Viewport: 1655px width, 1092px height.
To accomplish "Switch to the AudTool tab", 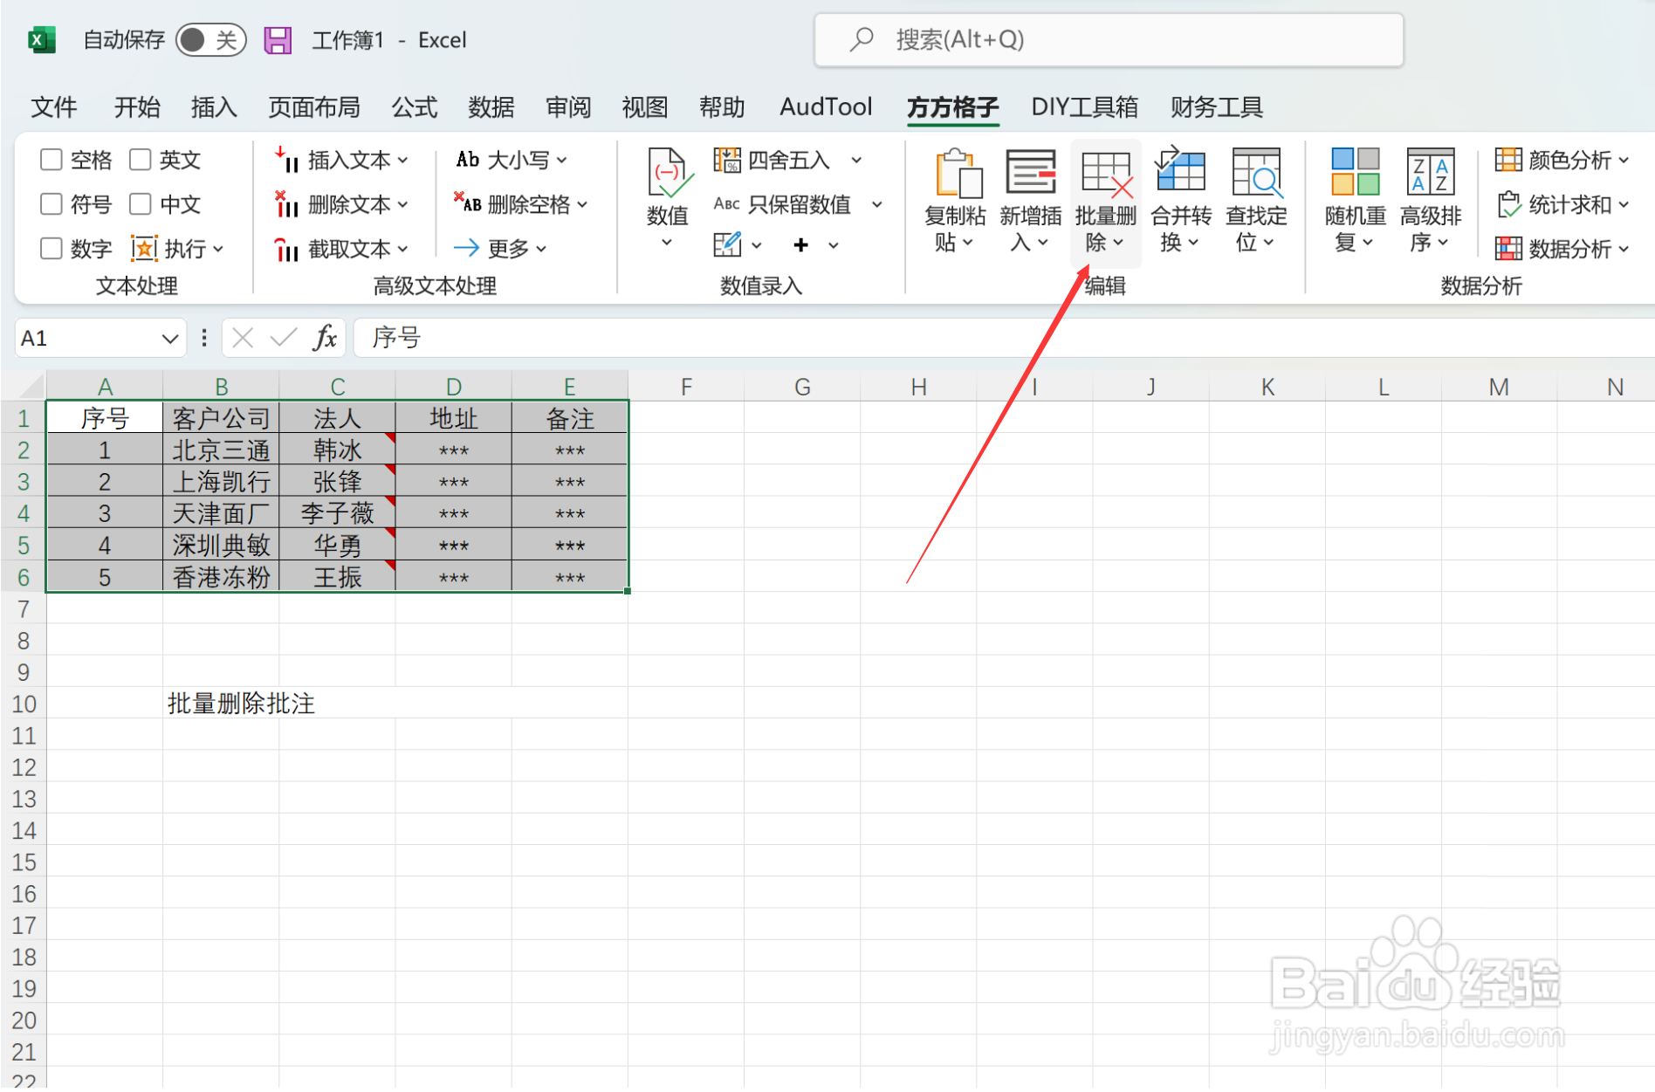I will (826, 107).
